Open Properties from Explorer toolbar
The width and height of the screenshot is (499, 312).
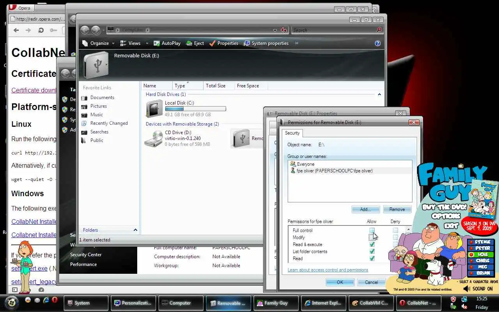tap(223, 43)
